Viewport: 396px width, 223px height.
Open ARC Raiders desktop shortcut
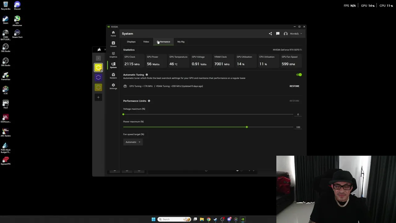click(x=6, y=132)
